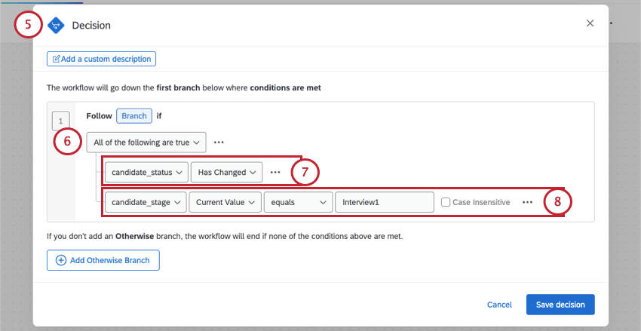Viewport: 641px width, 331px height.
Task: Open the candidate_status field dropdown
Action: click(x=146, y=172)
